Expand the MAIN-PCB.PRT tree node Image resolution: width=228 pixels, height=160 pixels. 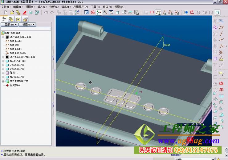pos(3,61)
